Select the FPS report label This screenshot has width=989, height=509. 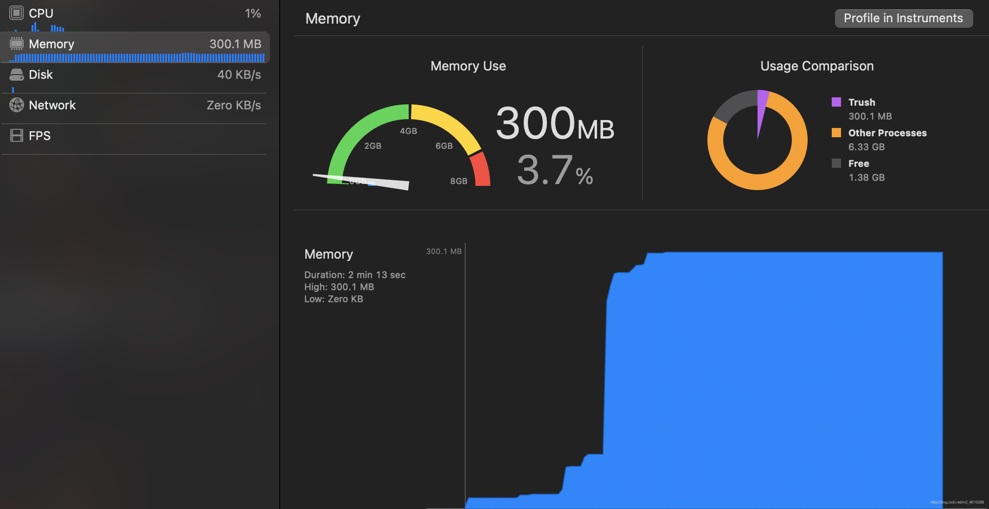pyautogui.click(x=40, y=136)
